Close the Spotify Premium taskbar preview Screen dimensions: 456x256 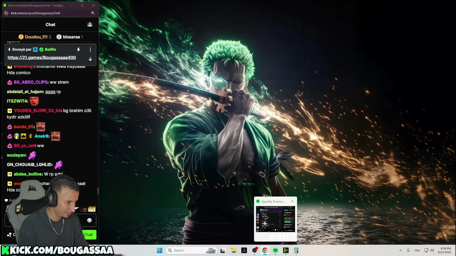tap(292, 202)
